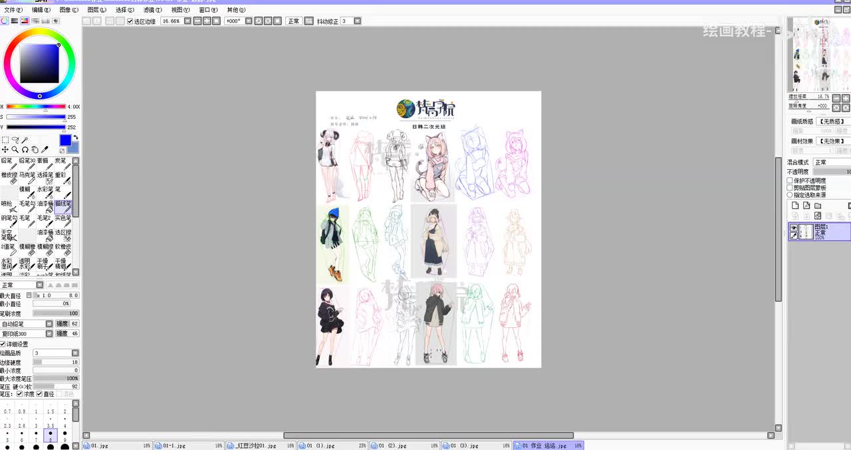
Task: Select the rectangular selection tool
Action: pyautogui.click(x=5, y=140)
